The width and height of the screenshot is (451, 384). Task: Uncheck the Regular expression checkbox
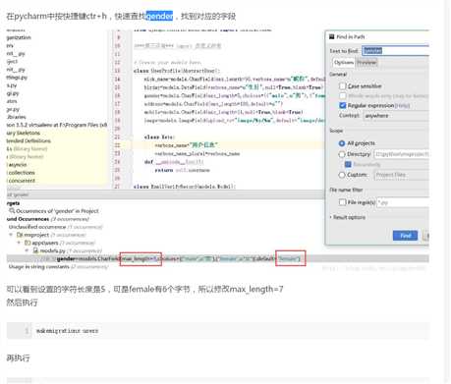coord(342,105)
